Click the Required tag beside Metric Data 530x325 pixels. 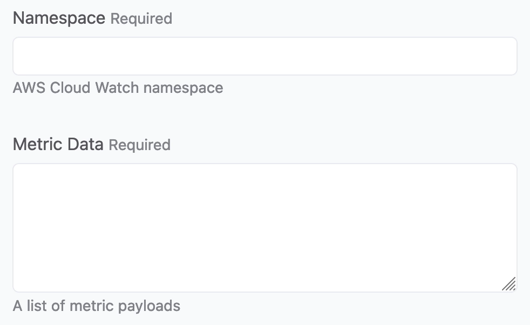coord(140,145)
